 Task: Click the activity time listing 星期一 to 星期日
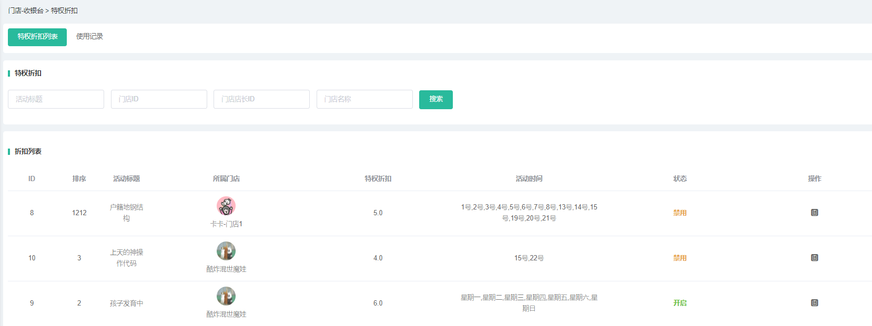(x=529, y=303)
